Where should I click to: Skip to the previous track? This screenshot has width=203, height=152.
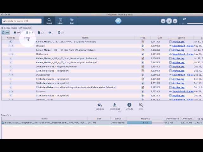coord(163,21)
